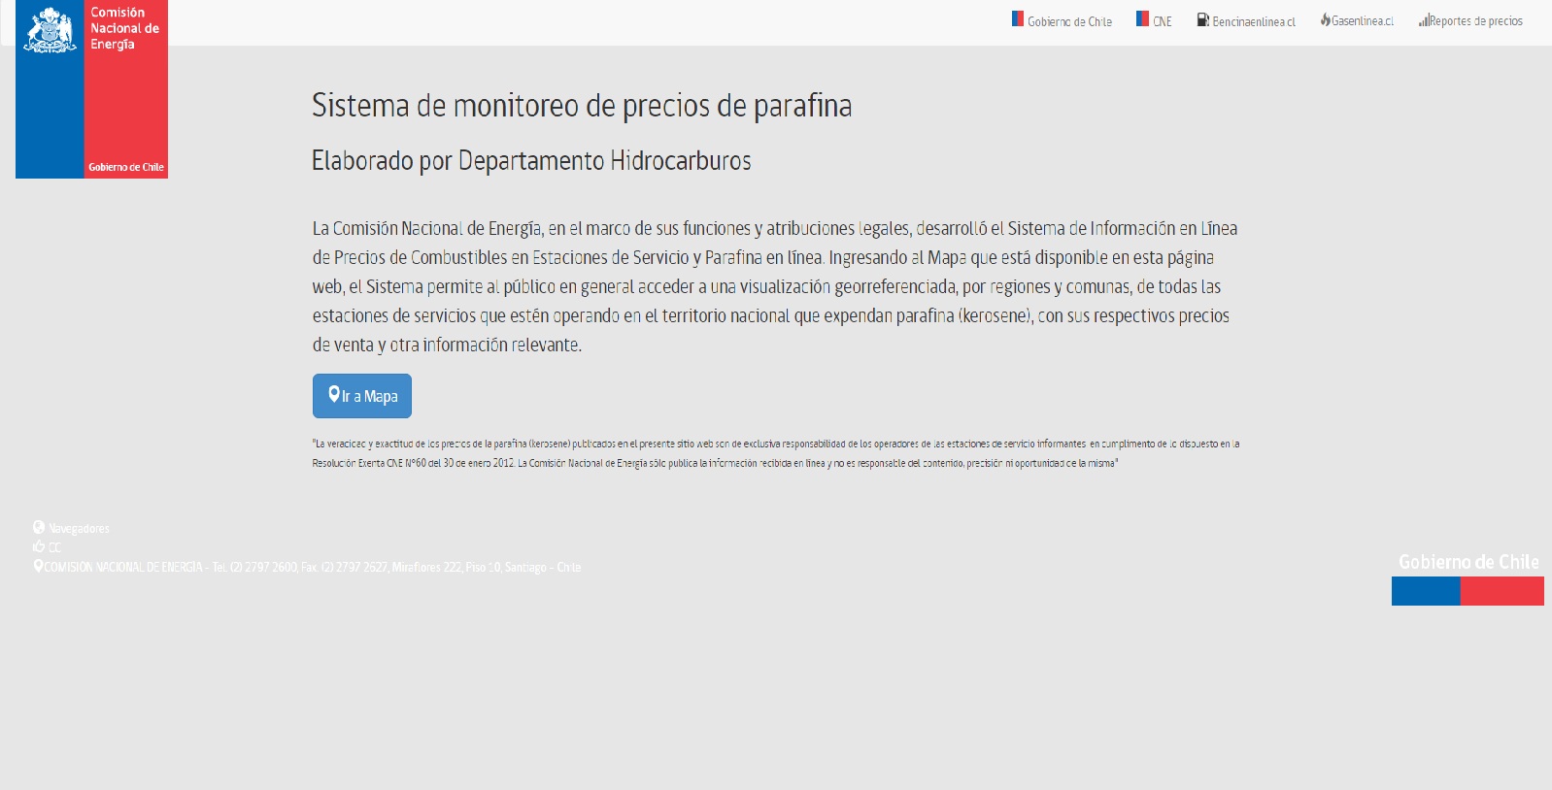Click the Comisión Nacional de Energía address text

pyautogui.click(x=312, y=568)
